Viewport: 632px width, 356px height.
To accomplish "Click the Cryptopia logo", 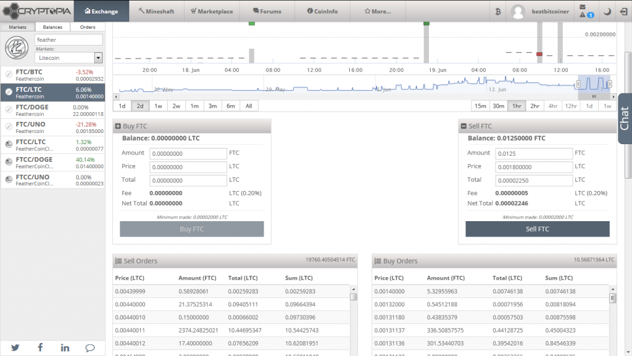I will click(36, 11).
